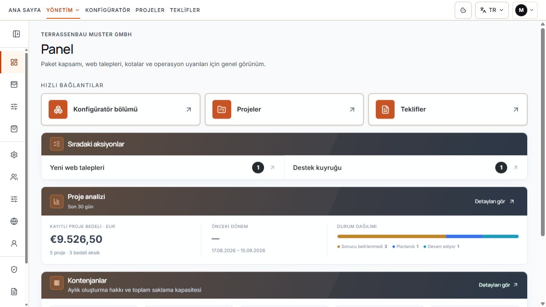Click the sliders icon just above shopping bag
This screenshot has width=546, height=307.
click(14, 107)
